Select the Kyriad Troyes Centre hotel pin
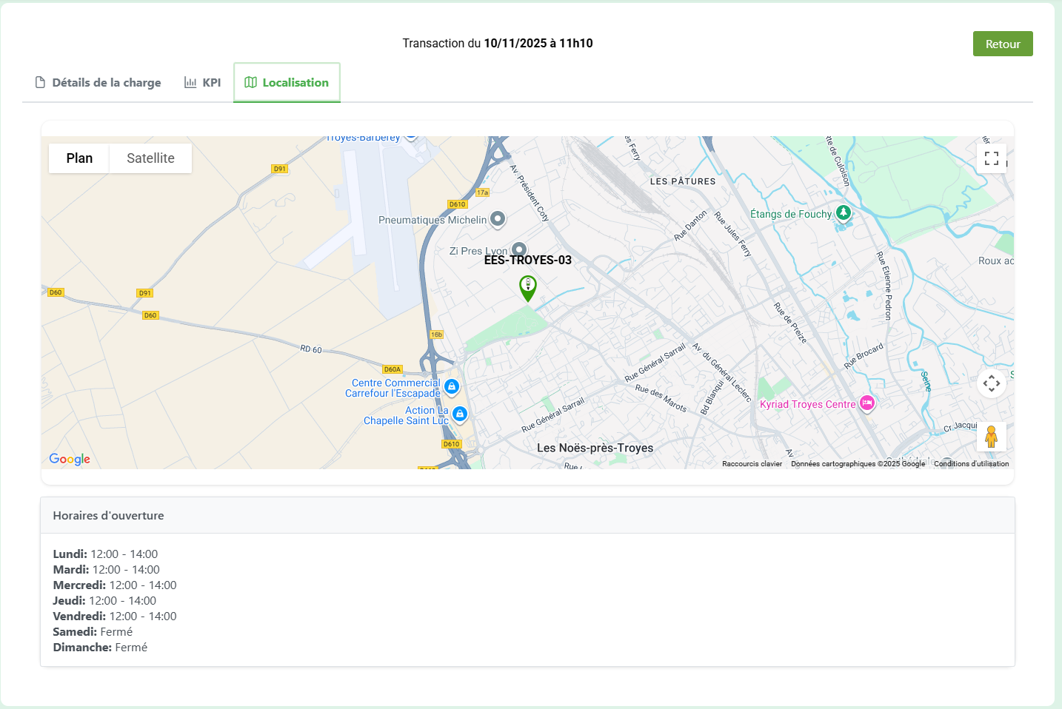Image resolution: width=1062 pixels, height=709 pixels. coord(867,403)
